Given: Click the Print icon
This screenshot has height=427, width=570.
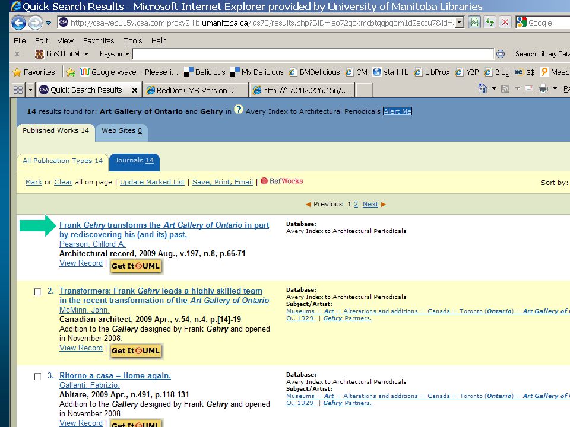Looking at the screenshot, I should (x=543, y=88).
